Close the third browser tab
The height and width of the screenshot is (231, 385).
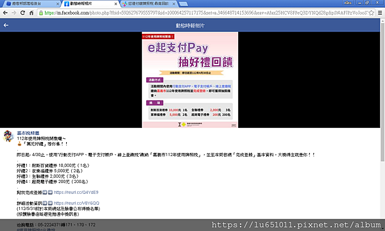174,4
